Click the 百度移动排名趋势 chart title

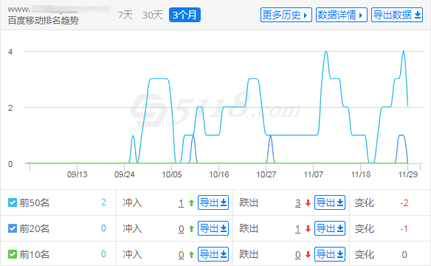43,21
